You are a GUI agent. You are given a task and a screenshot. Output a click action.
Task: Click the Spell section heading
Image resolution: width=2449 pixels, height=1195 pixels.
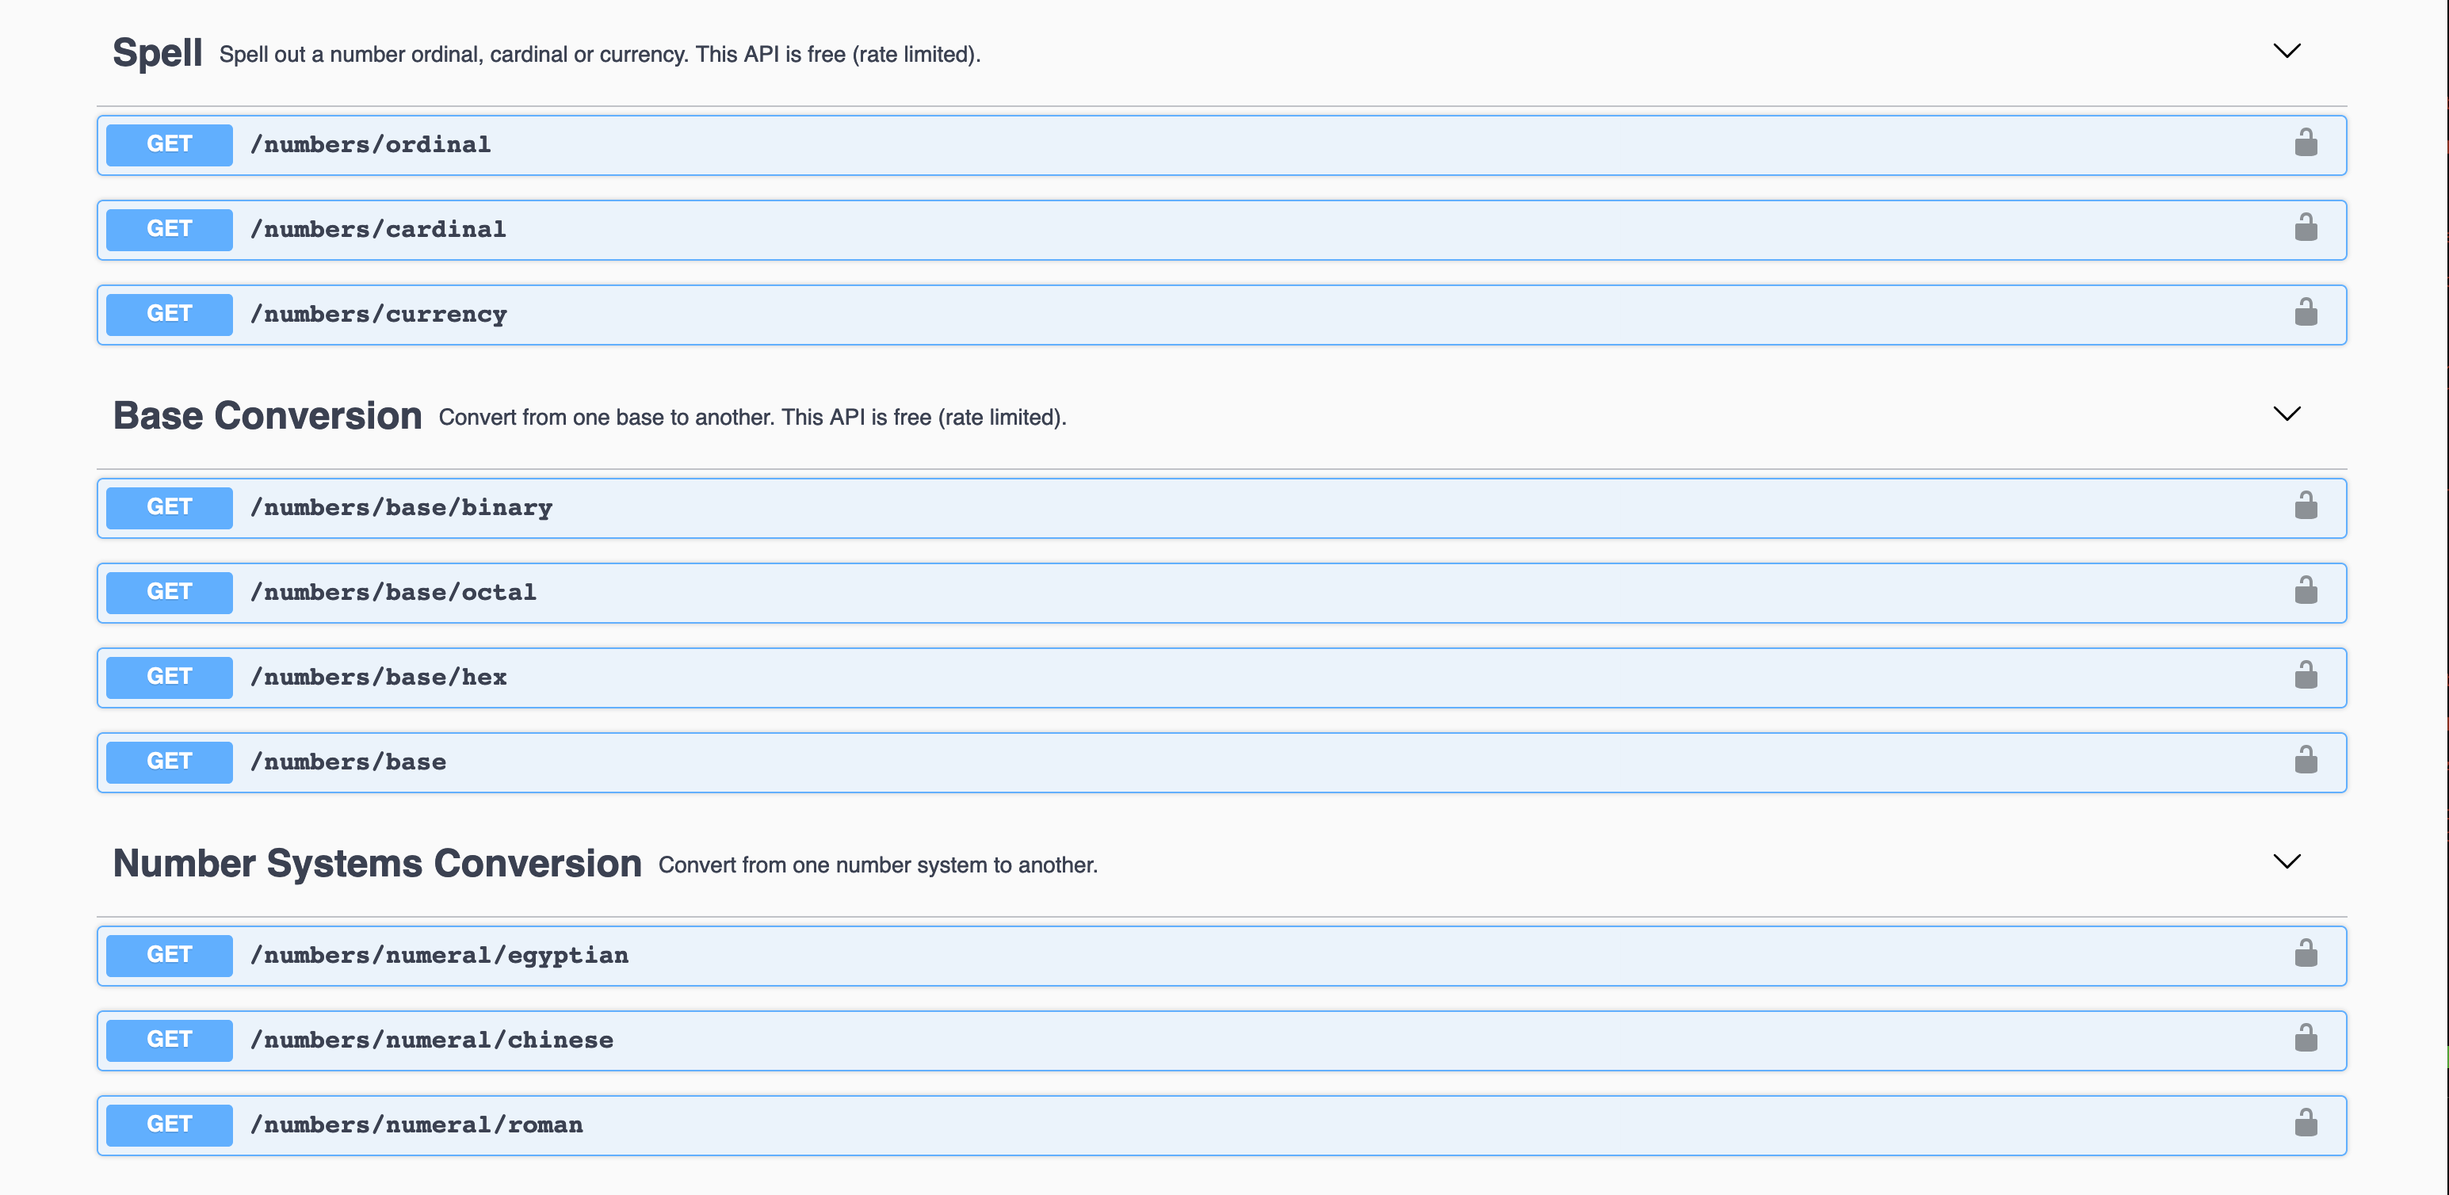157,52
